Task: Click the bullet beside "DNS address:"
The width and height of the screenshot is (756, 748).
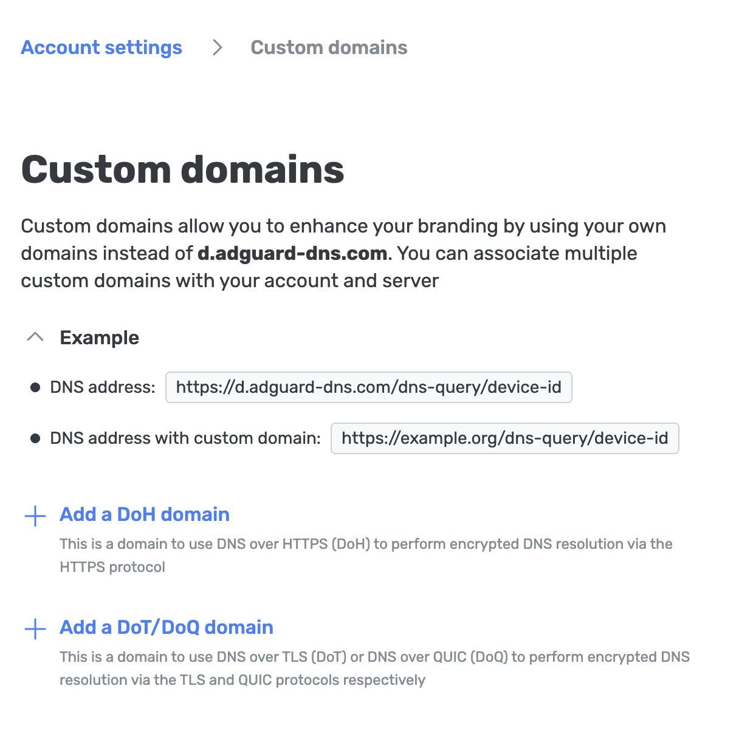Action: point(35,387)
